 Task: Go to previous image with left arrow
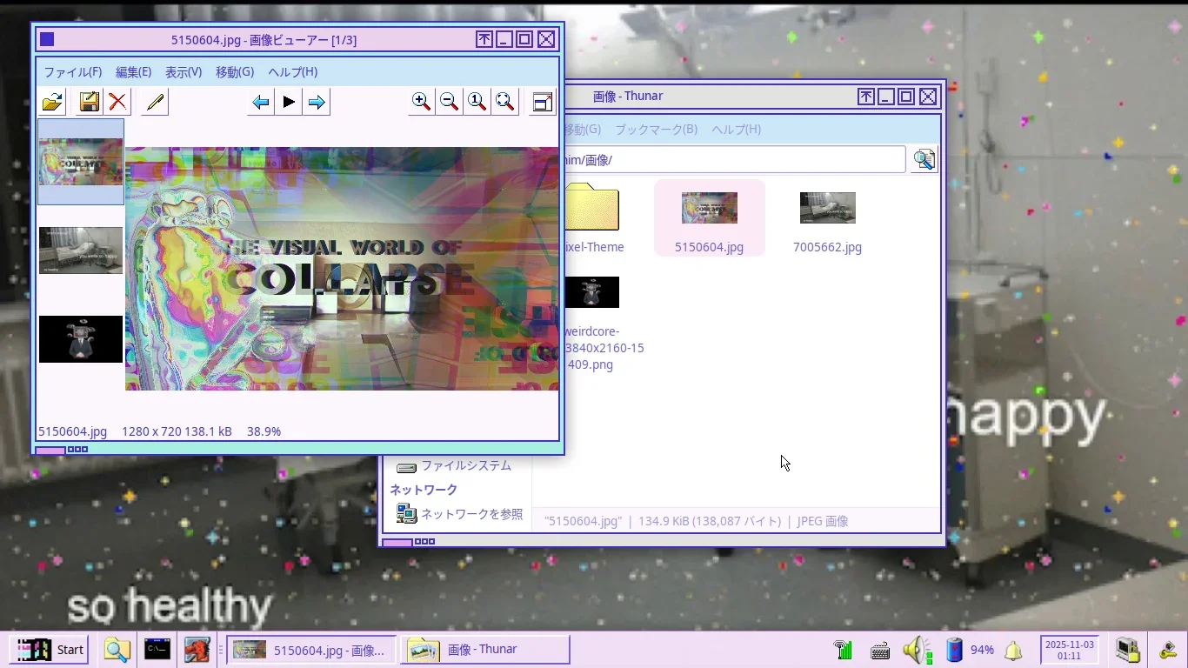click(260, 103)
